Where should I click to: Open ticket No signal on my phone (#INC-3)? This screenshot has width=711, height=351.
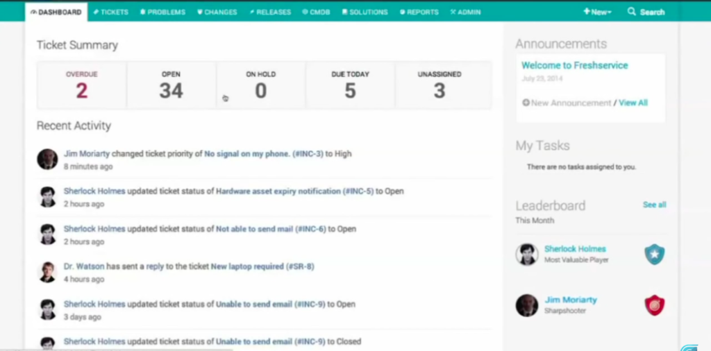point(264,153)
